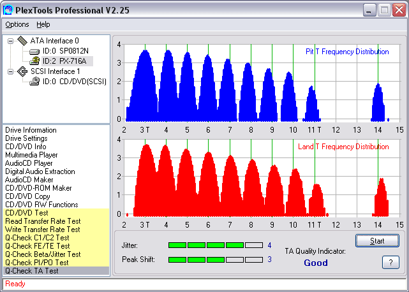
Task: Click the SP0812N hard drive icon
Action: click(34, 52)
